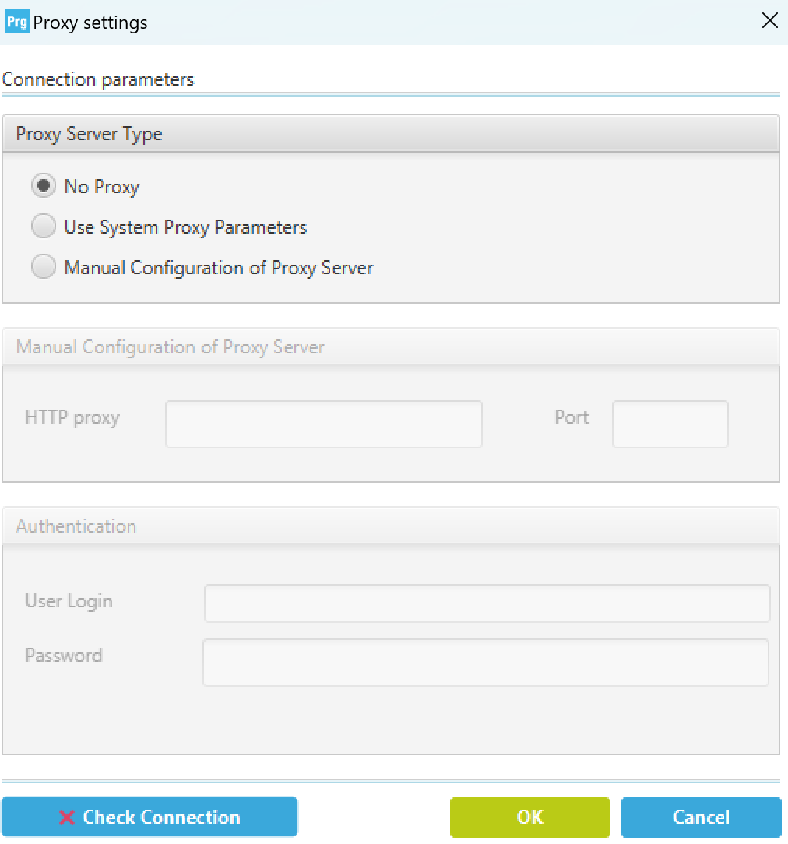Viewport: 788px width, 844px height.
Task: Click the red X icon on Check Connection
Action: (x=69, y=817)
